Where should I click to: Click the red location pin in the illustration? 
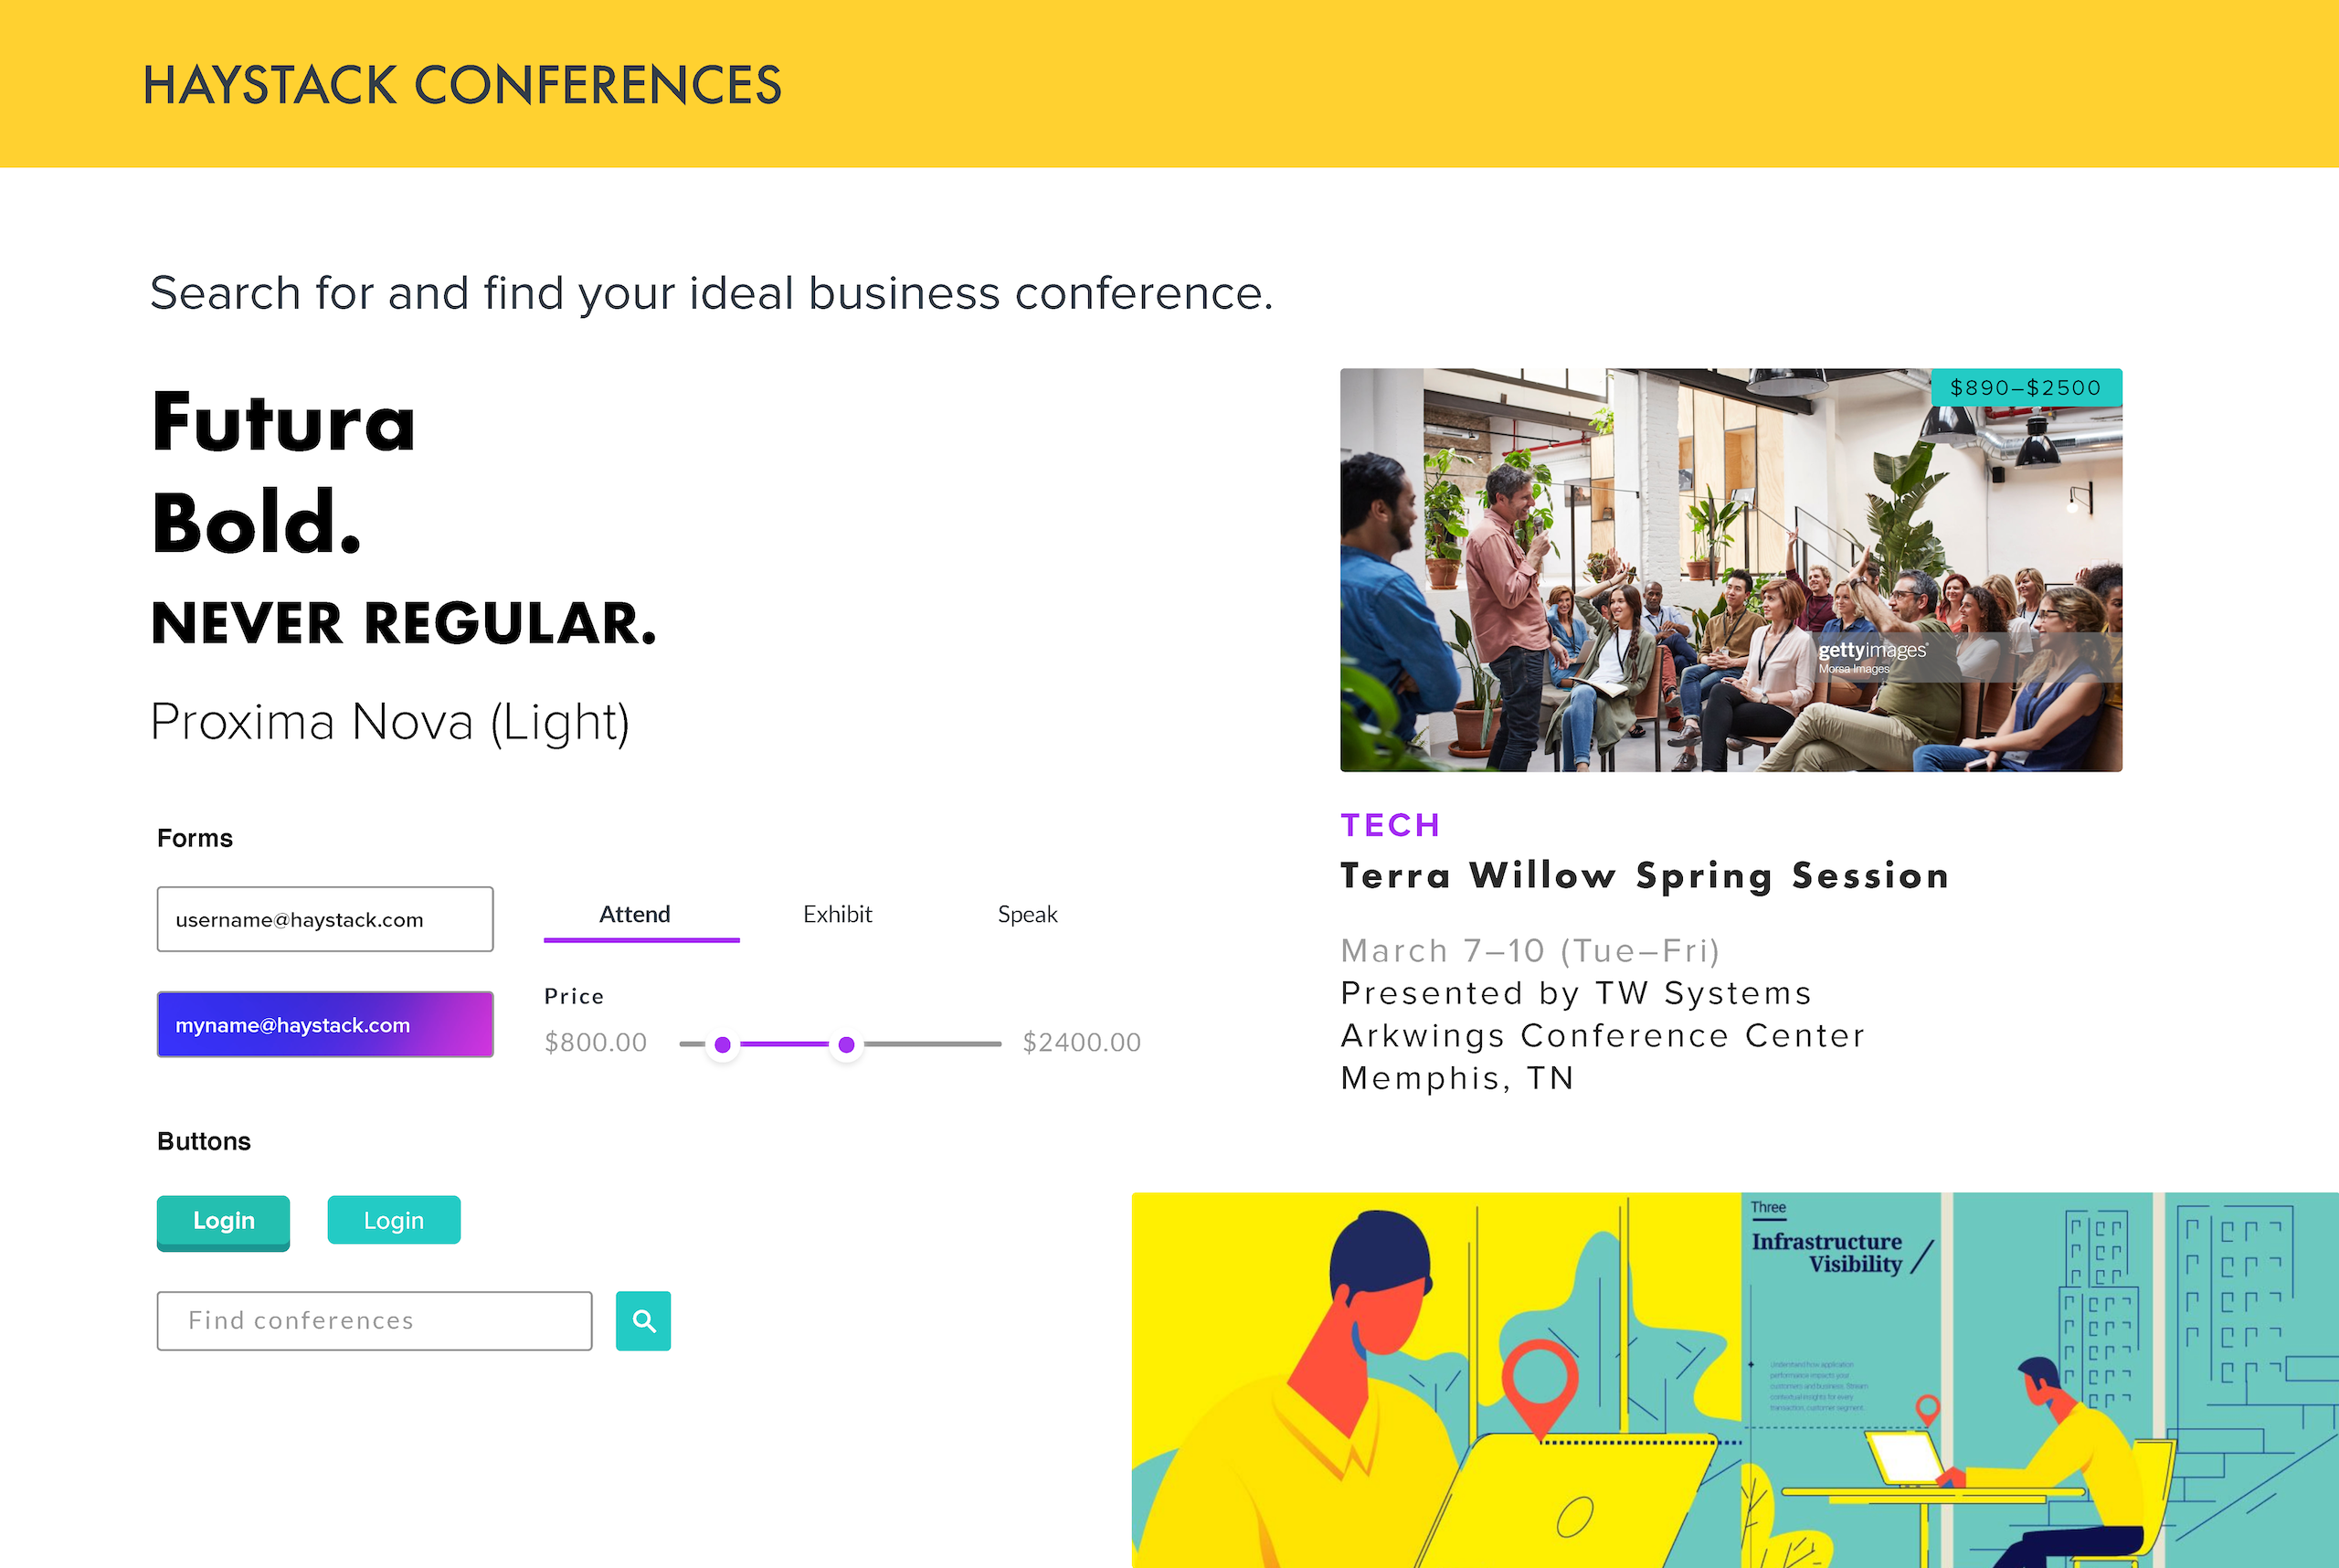[x=1540, y=1385]
